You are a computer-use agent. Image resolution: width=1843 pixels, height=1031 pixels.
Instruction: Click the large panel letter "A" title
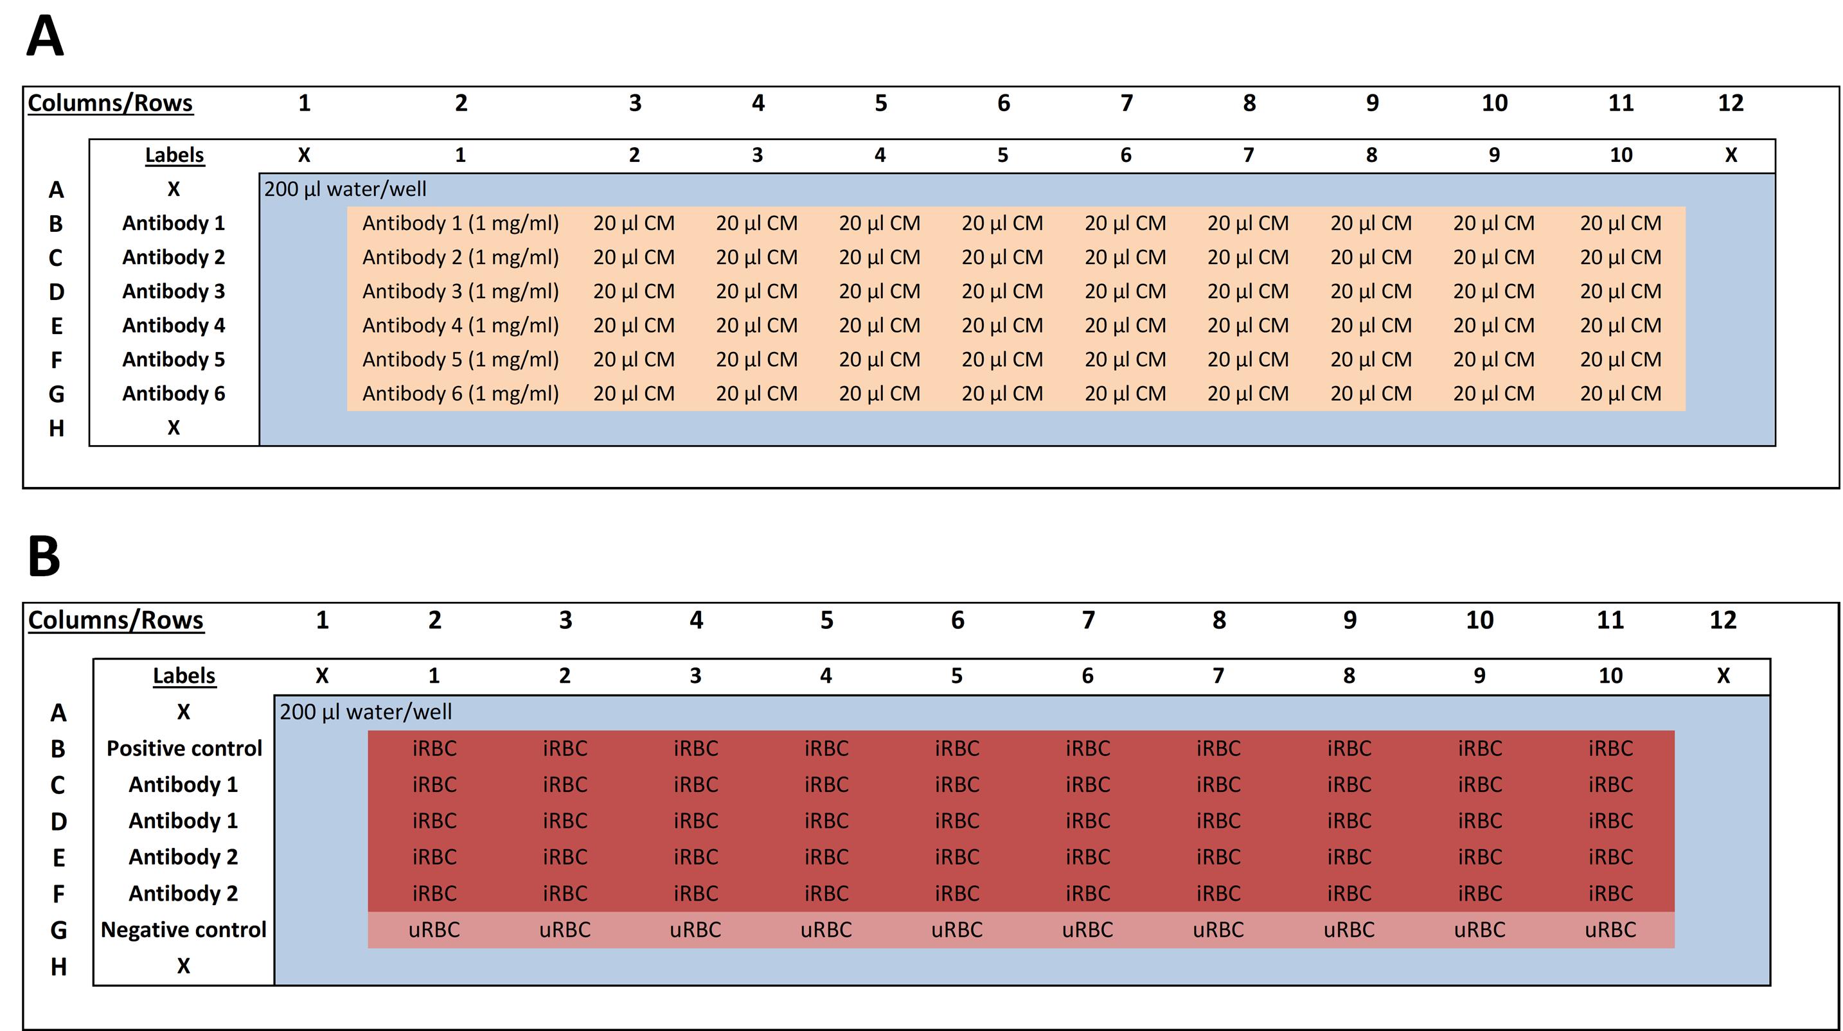click(44, 36)
